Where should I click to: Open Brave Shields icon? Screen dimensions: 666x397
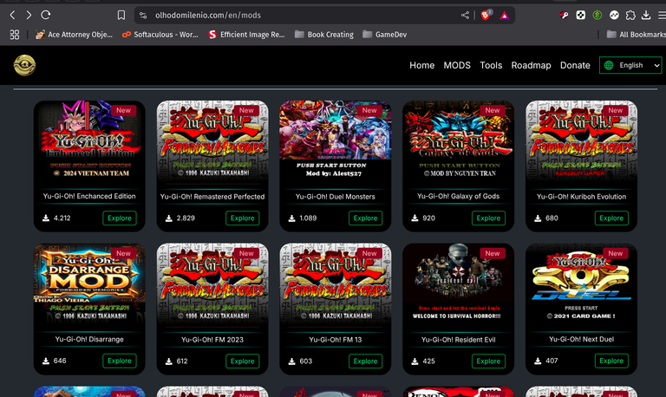tap(486, 16)
